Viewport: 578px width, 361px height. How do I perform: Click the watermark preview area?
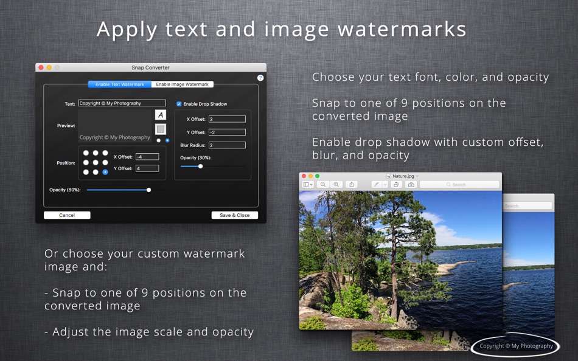click(x=115, y=126)
